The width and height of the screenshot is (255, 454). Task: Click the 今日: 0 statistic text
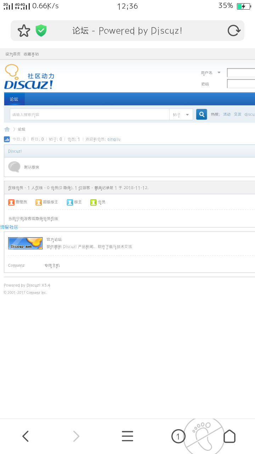(19, 139)
